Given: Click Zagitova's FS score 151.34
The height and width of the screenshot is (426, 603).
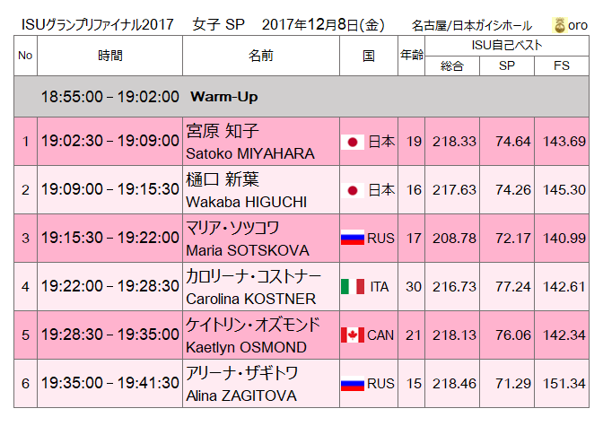Looking at the screenshot, I should 564,384.
